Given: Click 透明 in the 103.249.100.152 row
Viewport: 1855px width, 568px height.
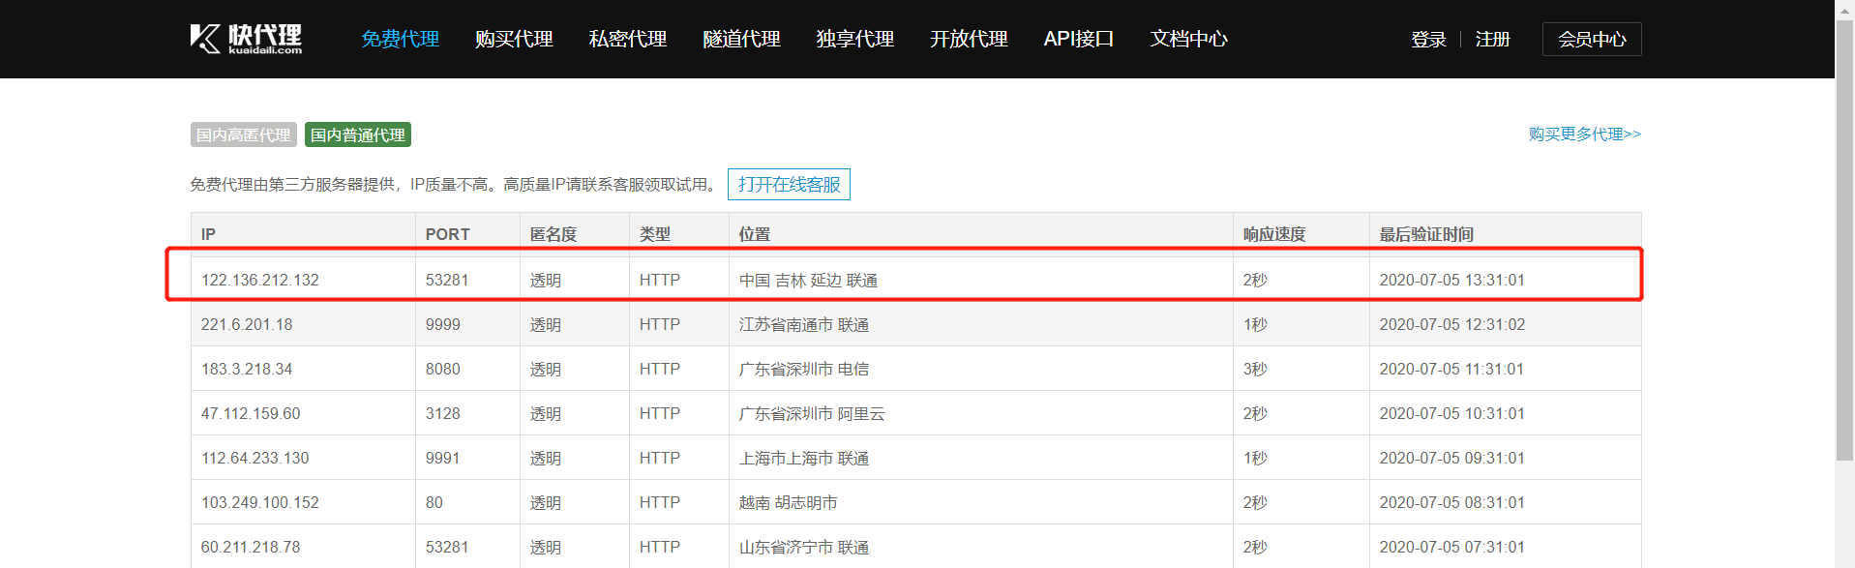Looking at the screenshot, I should click(x=546, y=502).
